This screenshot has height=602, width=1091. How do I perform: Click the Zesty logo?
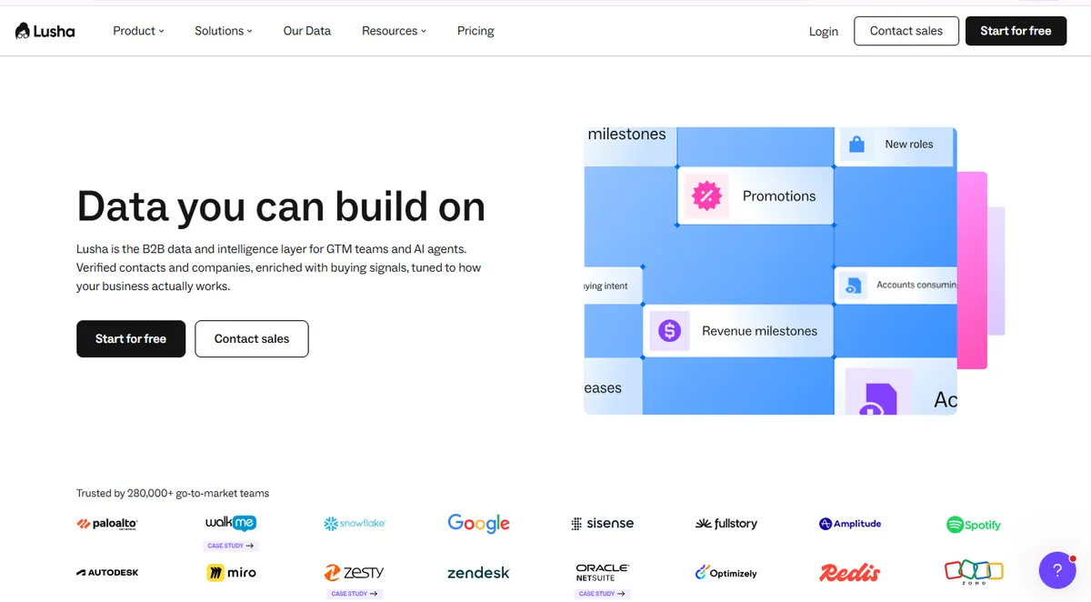click(x=355, y=573)
